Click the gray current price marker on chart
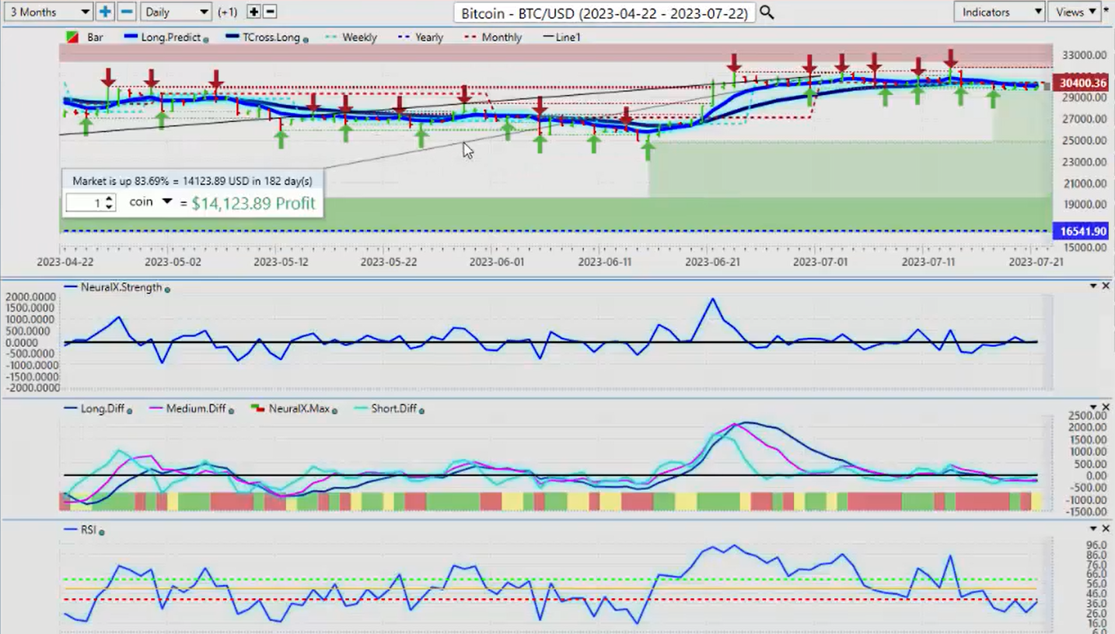1115x634 pixels. (x=1047, y=86)
